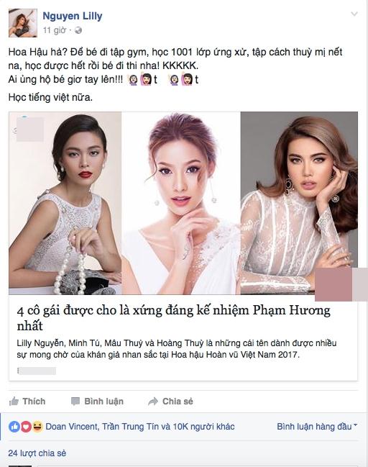View the 10K người khác reaction list
This screenshot has width=368, height=467.
(x=203, y=427)
